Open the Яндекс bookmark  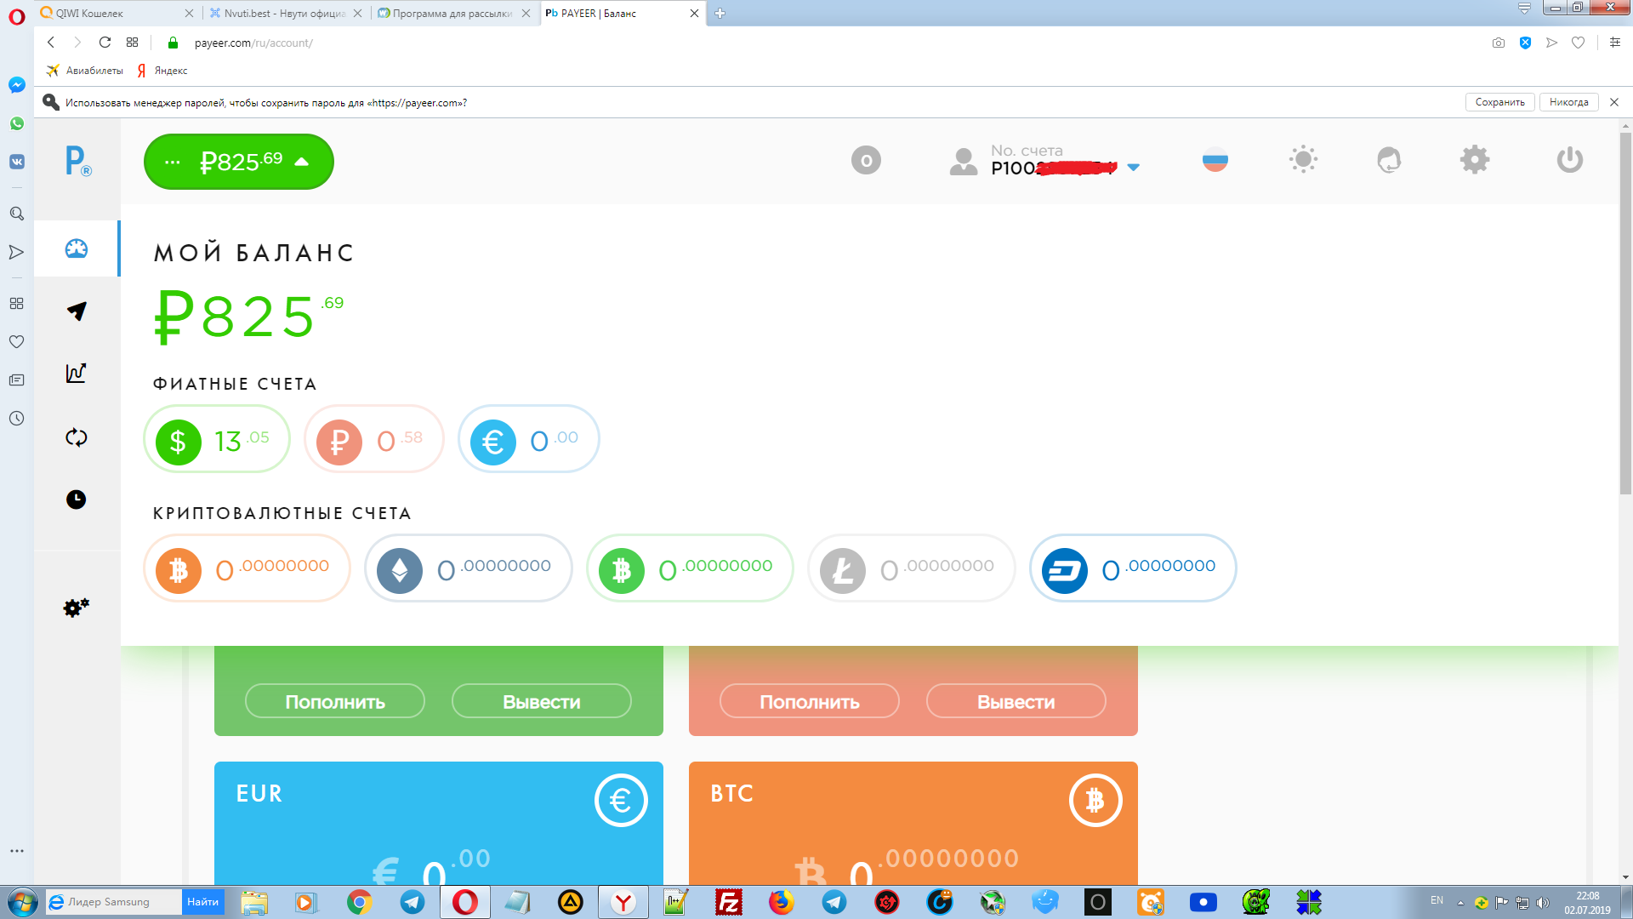(x=162, y=71)
